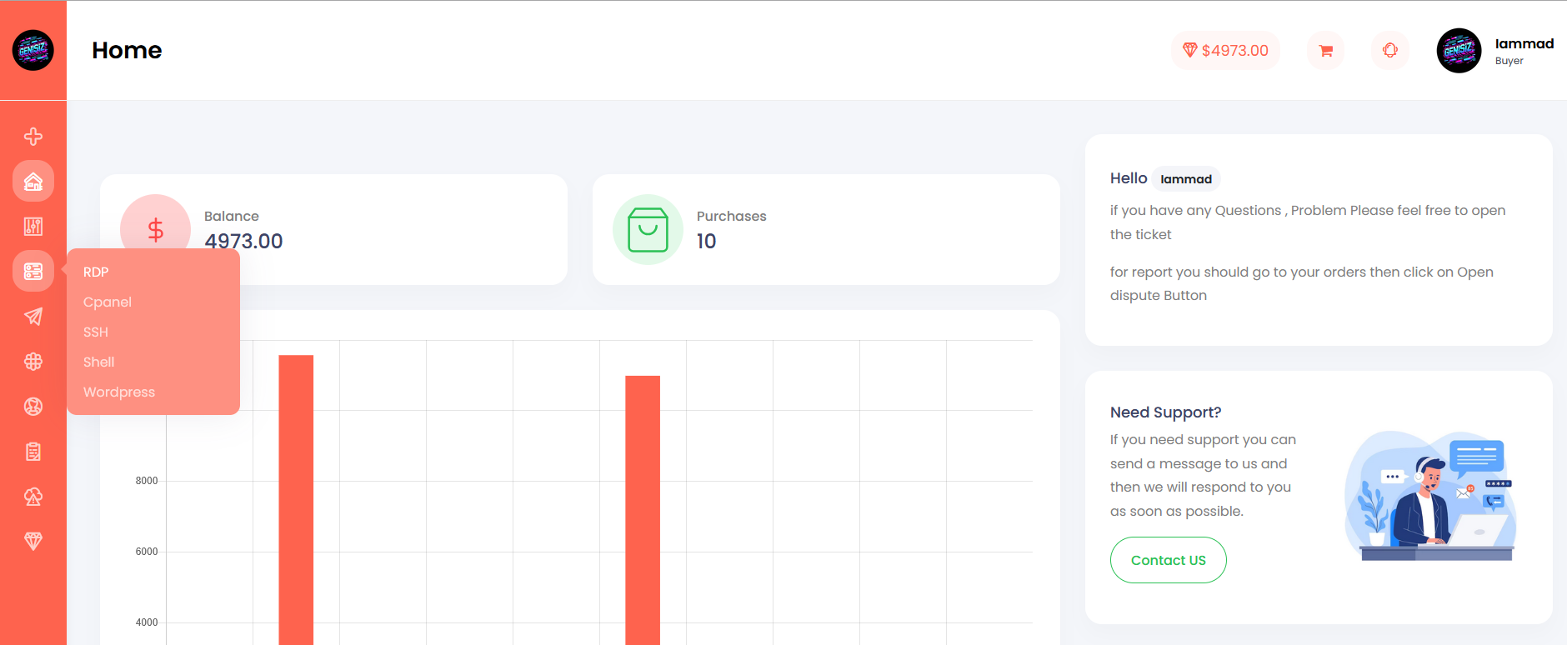Open Wordpress from the flyout menu

119,392
